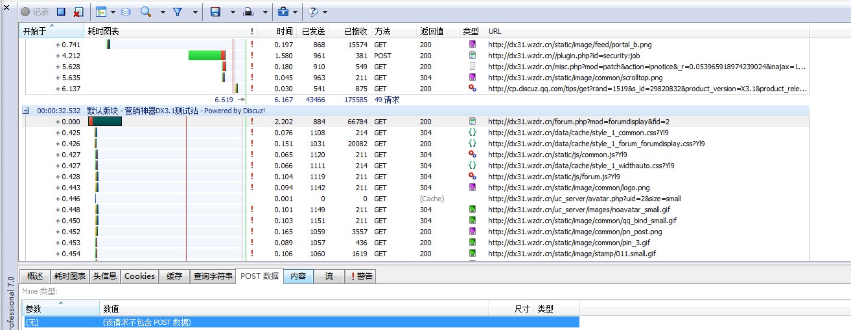Click the warning mark on forum.php row
The height and width of the screenshot is (330, 851).
click(251, 122)
